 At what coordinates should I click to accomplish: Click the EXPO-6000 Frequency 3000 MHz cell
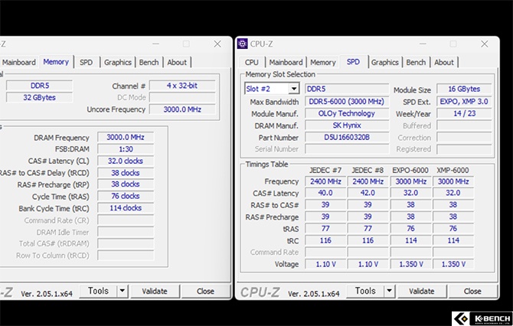(x=411, y=181)
